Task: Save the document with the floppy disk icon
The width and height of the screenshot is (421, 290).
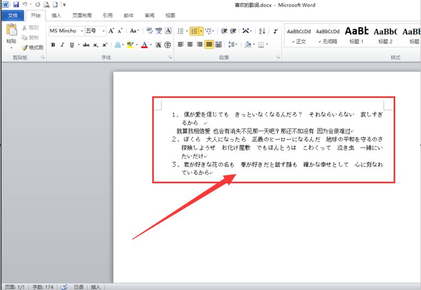Action: [16, 4]
